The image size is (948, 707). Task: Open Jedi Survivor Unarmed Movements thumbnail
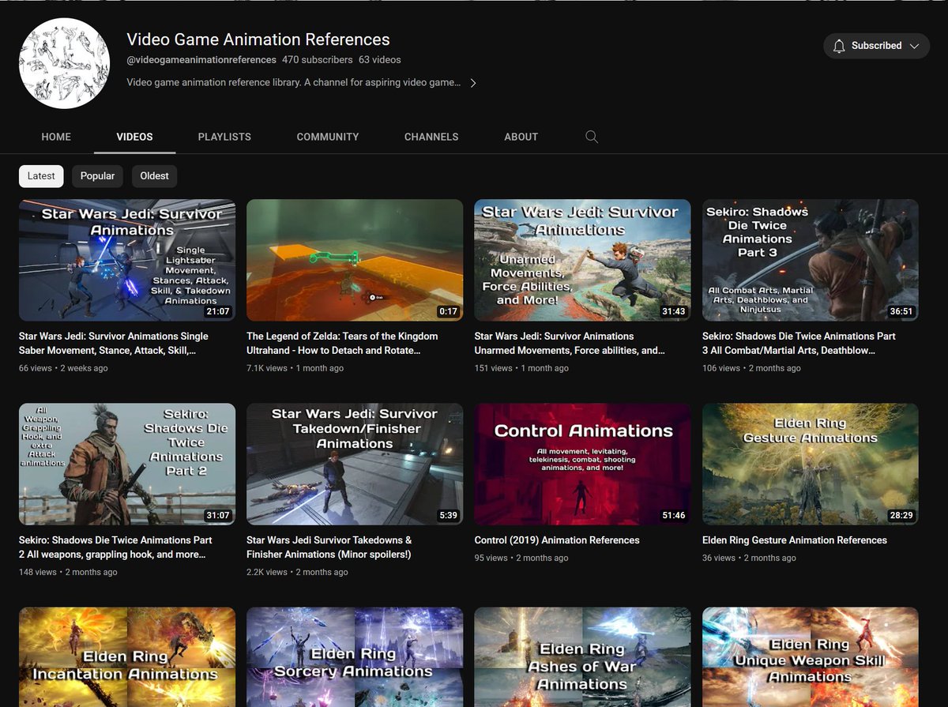click(x=582, y=260)
